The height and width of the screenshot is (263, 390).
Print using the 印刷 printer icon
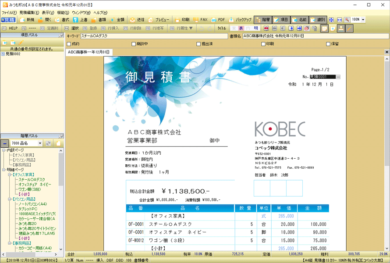click(x=177, y=20)
